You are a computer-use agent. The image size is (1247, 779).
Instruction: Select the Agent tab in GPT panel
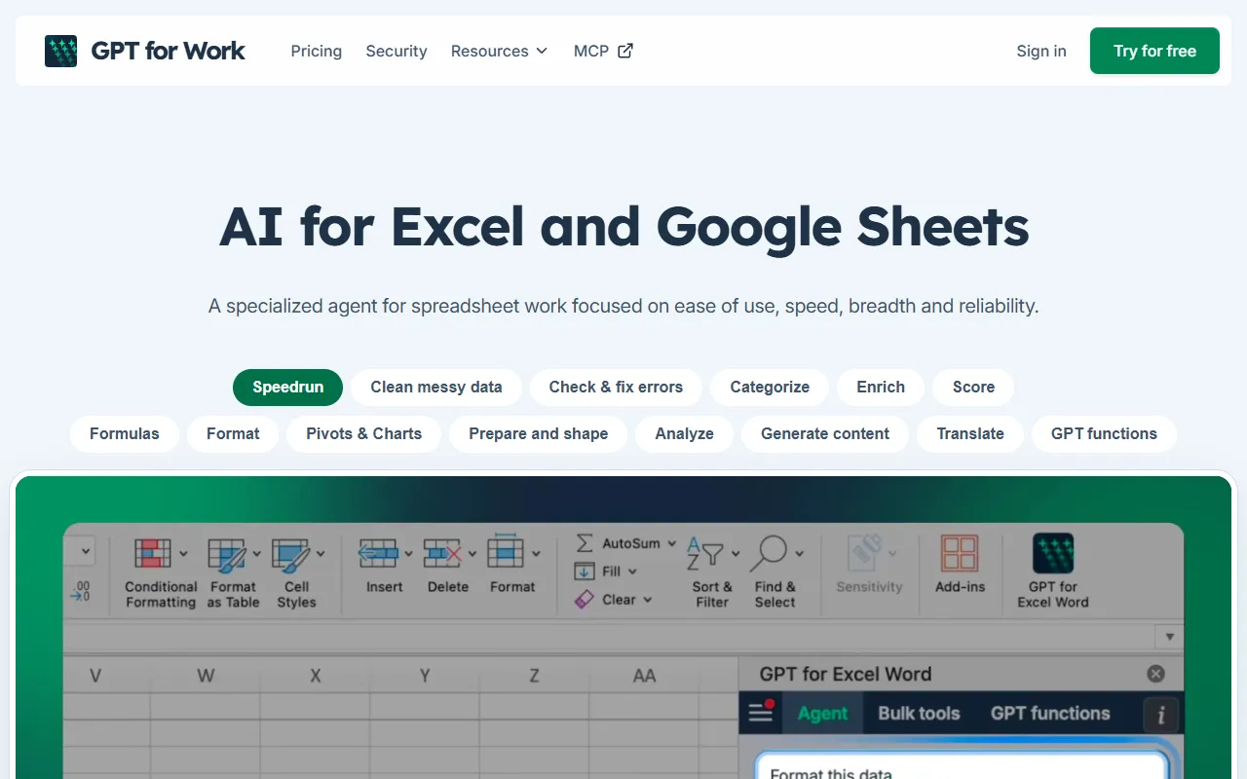(822, 714)
